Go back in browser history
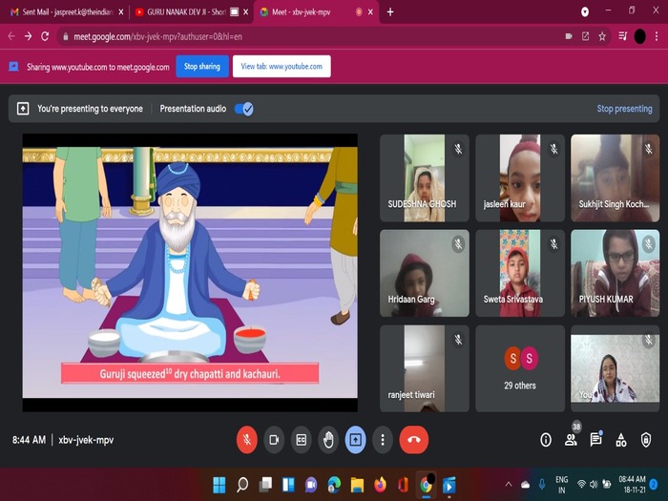Screen dimensions: 668x501 tap(11, 36)
